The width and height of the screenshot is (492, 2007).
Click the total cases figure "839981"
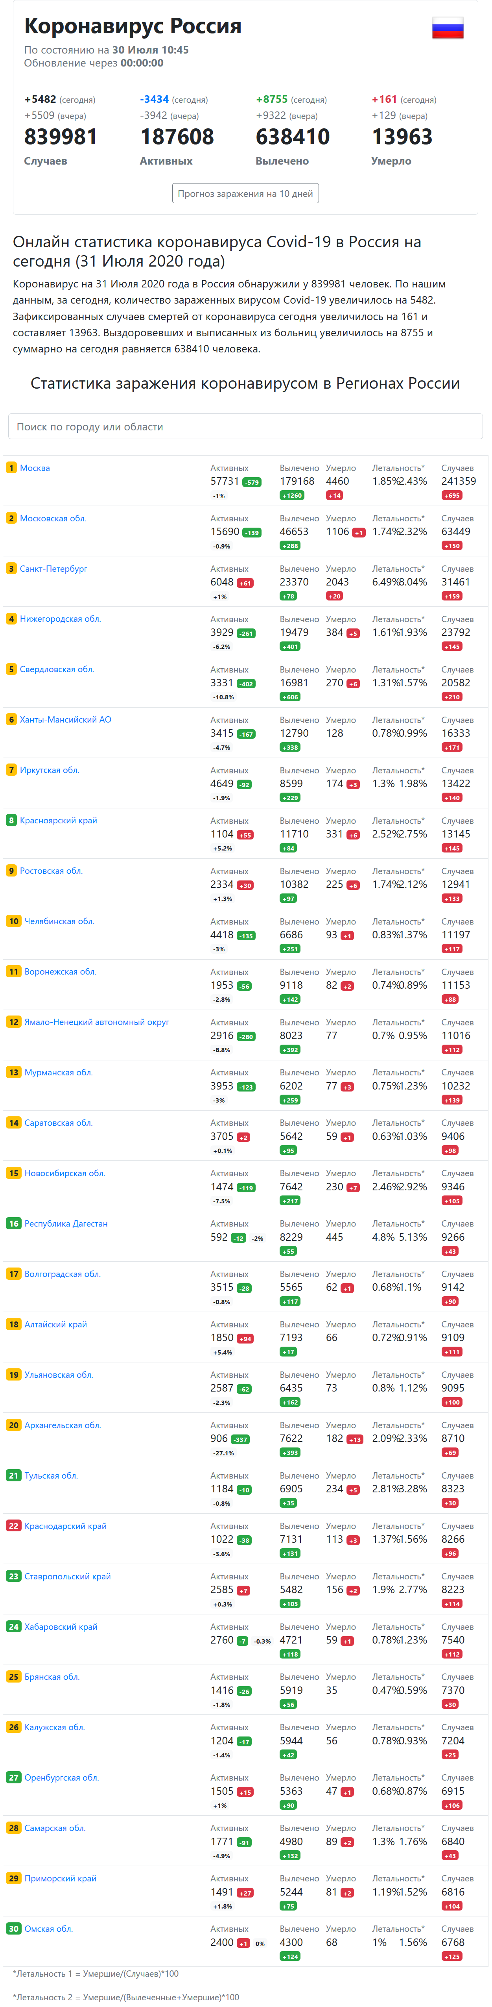tap(61, 137)
